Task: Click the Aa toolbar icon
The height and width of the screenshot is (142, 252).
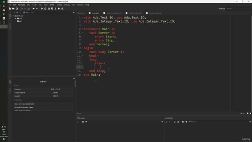Action: (28, 9)
